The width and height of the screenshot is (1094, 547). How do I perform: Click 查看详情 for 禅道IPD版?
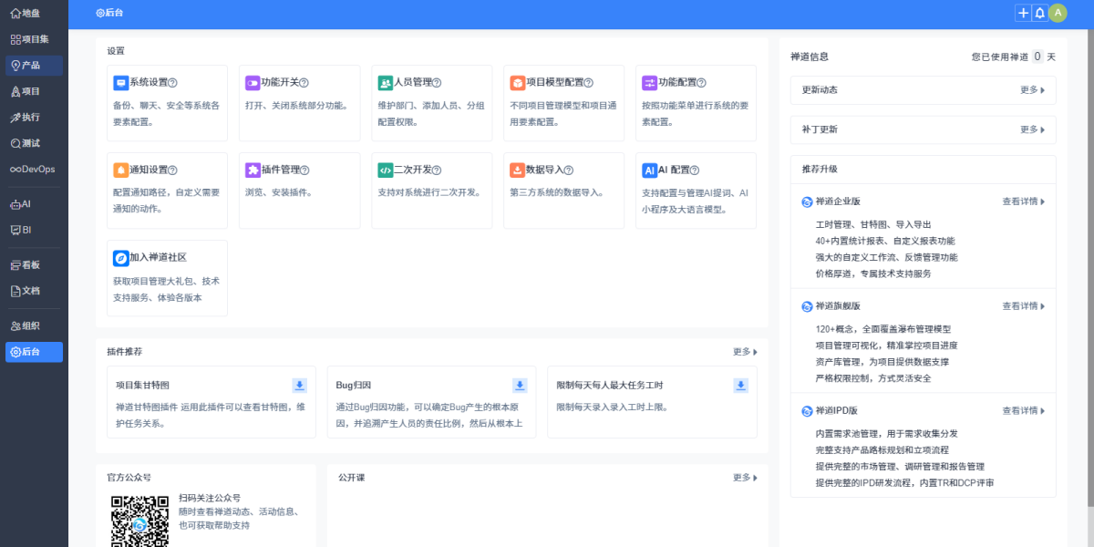coord(1023,410)
